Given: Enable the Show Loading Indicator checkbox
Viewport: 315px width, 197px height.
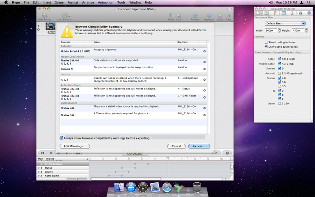Looking at the screenshot, I should (266, 42).
